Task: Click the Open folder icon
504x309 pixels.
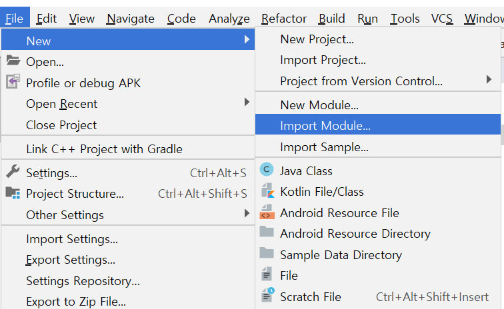Action: 13,61
